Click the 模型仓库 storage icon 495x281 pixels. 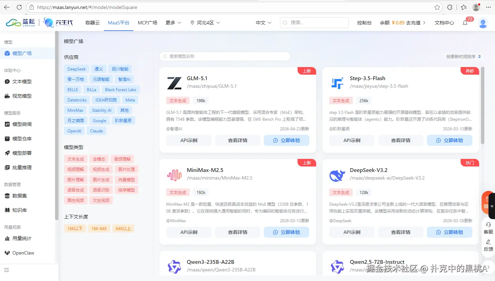click(x=7, y=139)
